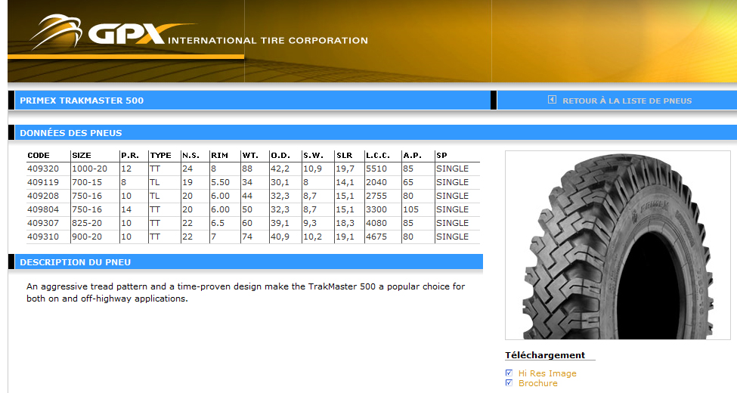Click the TYPE column header

pos(161,155)
